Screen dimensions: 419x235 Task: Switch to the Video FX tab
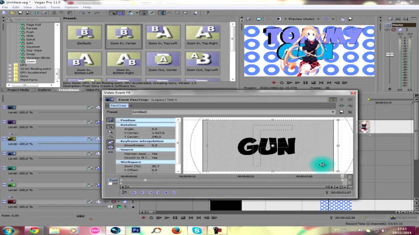[x=92, y=90]
